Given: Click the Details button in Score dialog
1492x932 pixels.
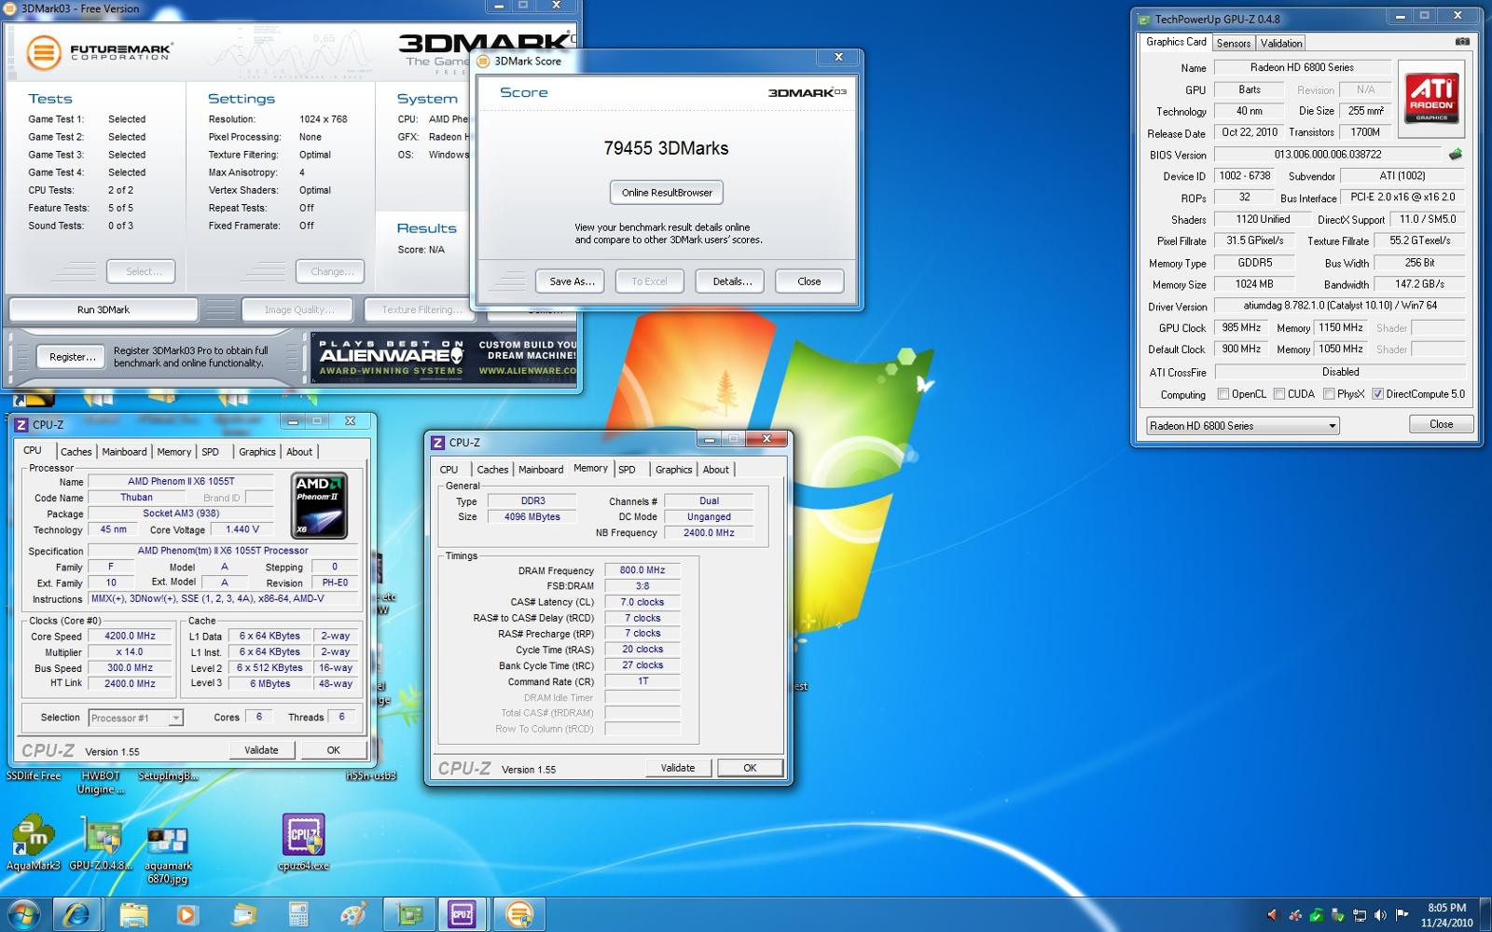Looking at the screenshot, I should [732, 281].
